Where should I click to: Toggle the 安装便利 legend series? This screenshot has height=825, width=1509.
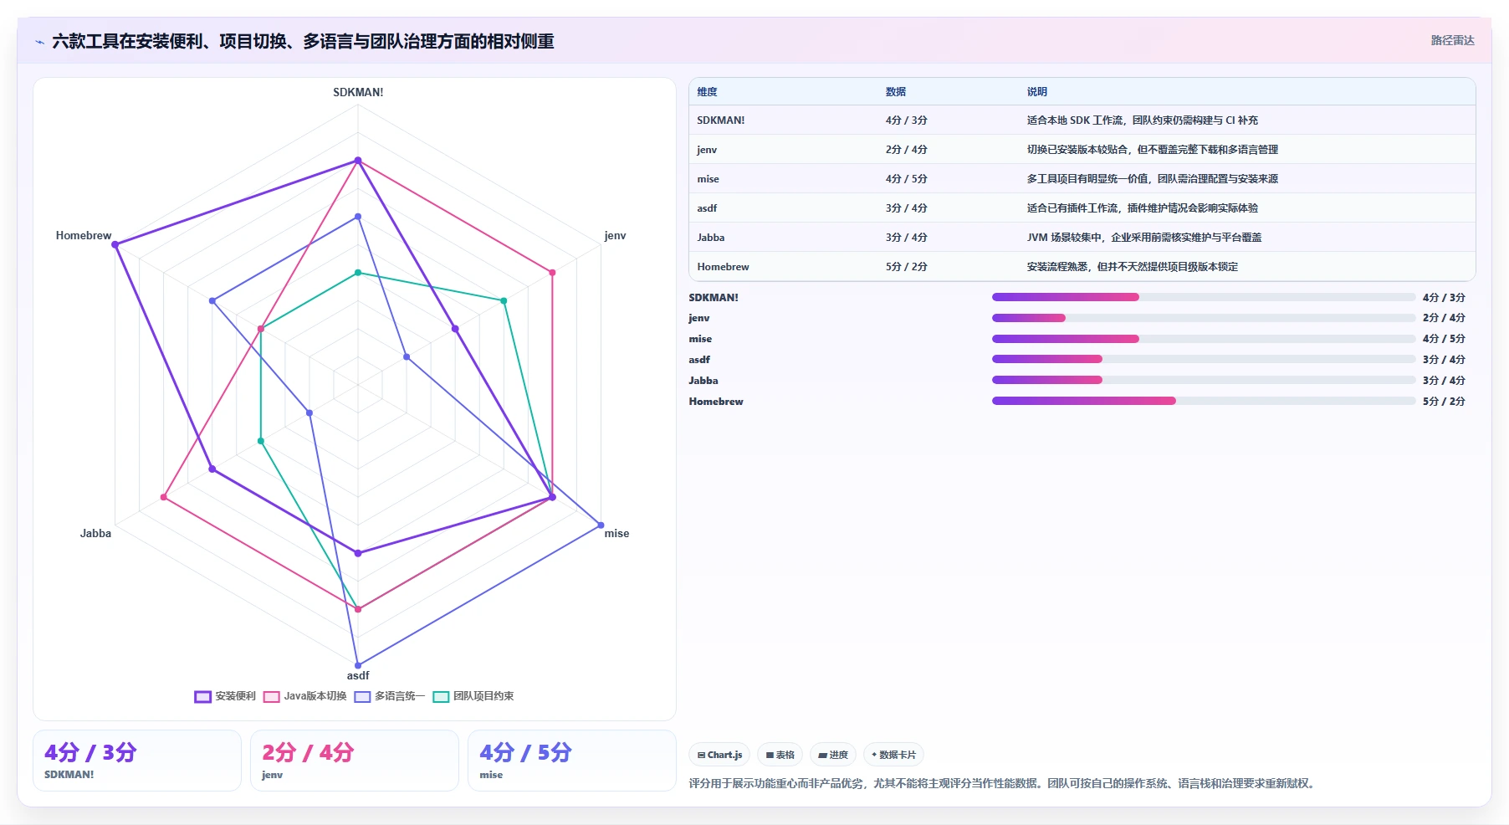tap(225, 696)
